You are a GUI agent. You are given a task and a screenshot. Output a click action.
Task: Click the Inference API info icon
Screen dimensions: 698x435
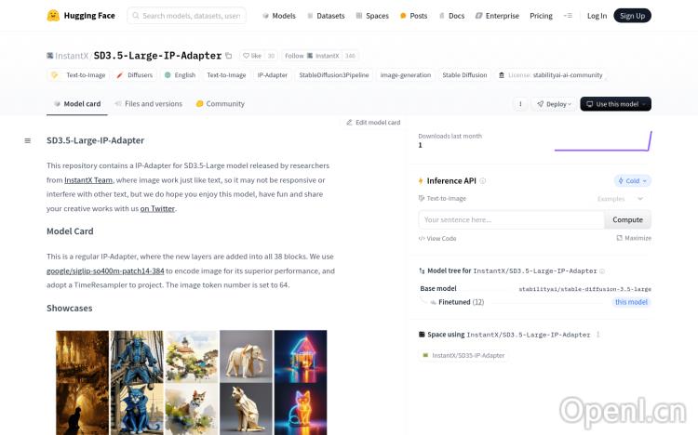[482, 181]
